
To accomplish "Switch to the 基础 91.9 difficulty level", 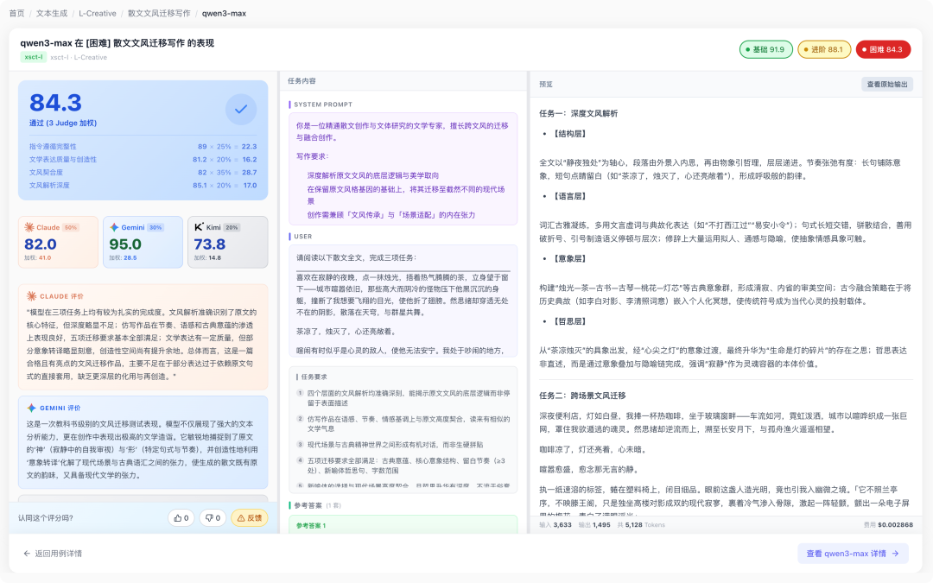I will [x=762, y=49].
